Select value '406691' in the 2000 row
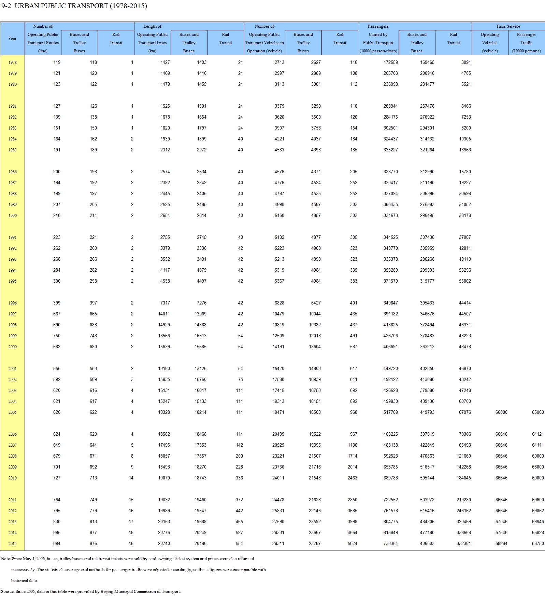 (391, 347)
